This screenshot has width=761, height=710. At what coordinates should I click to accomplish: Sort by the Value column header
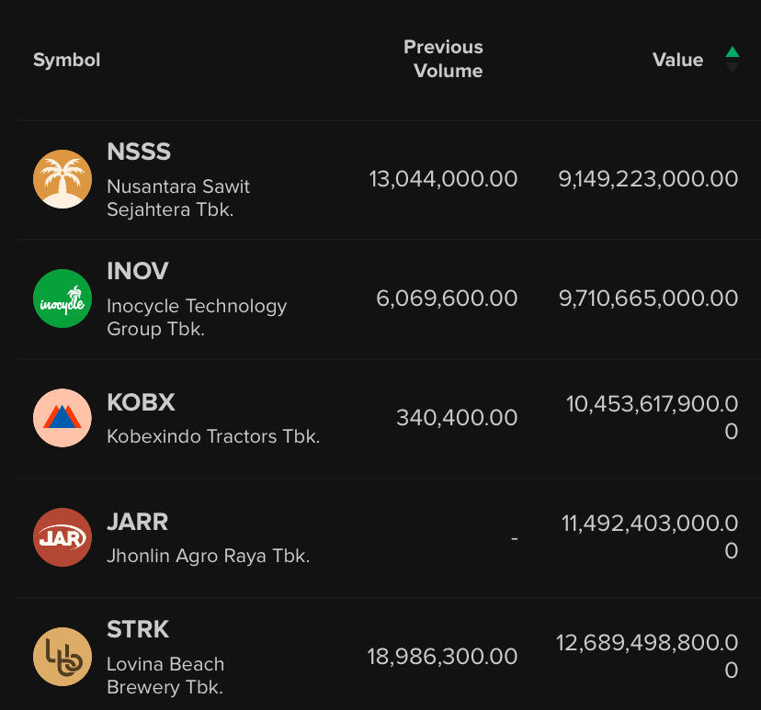click(677, 60)
